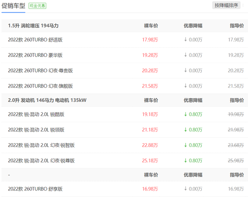Click the first 优惠降幅 column header
248x197 pixels.
click(193, 26)
